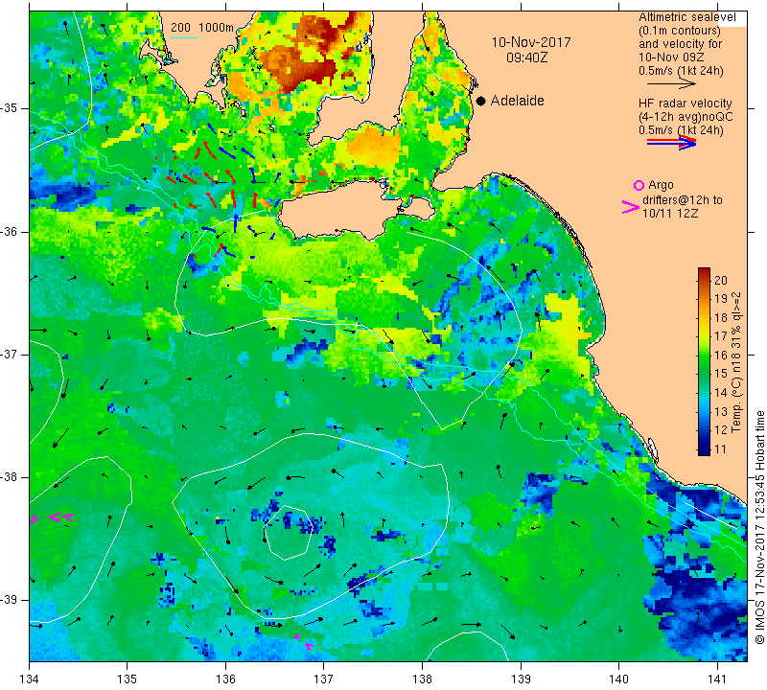Screen dimensions: 767x690
Task: Click the 'Altimetric sealevel' legend text
Action: click(x=686, y=17)
